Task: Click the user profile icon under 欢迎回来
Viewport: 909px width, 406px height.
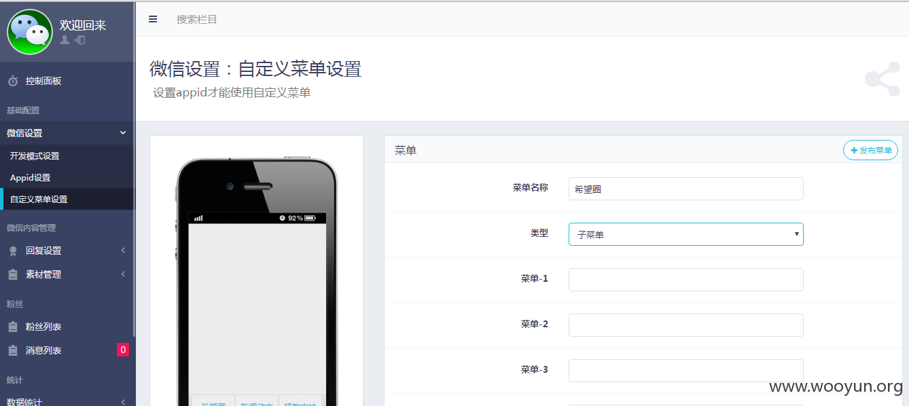Action: coord(65,40)
